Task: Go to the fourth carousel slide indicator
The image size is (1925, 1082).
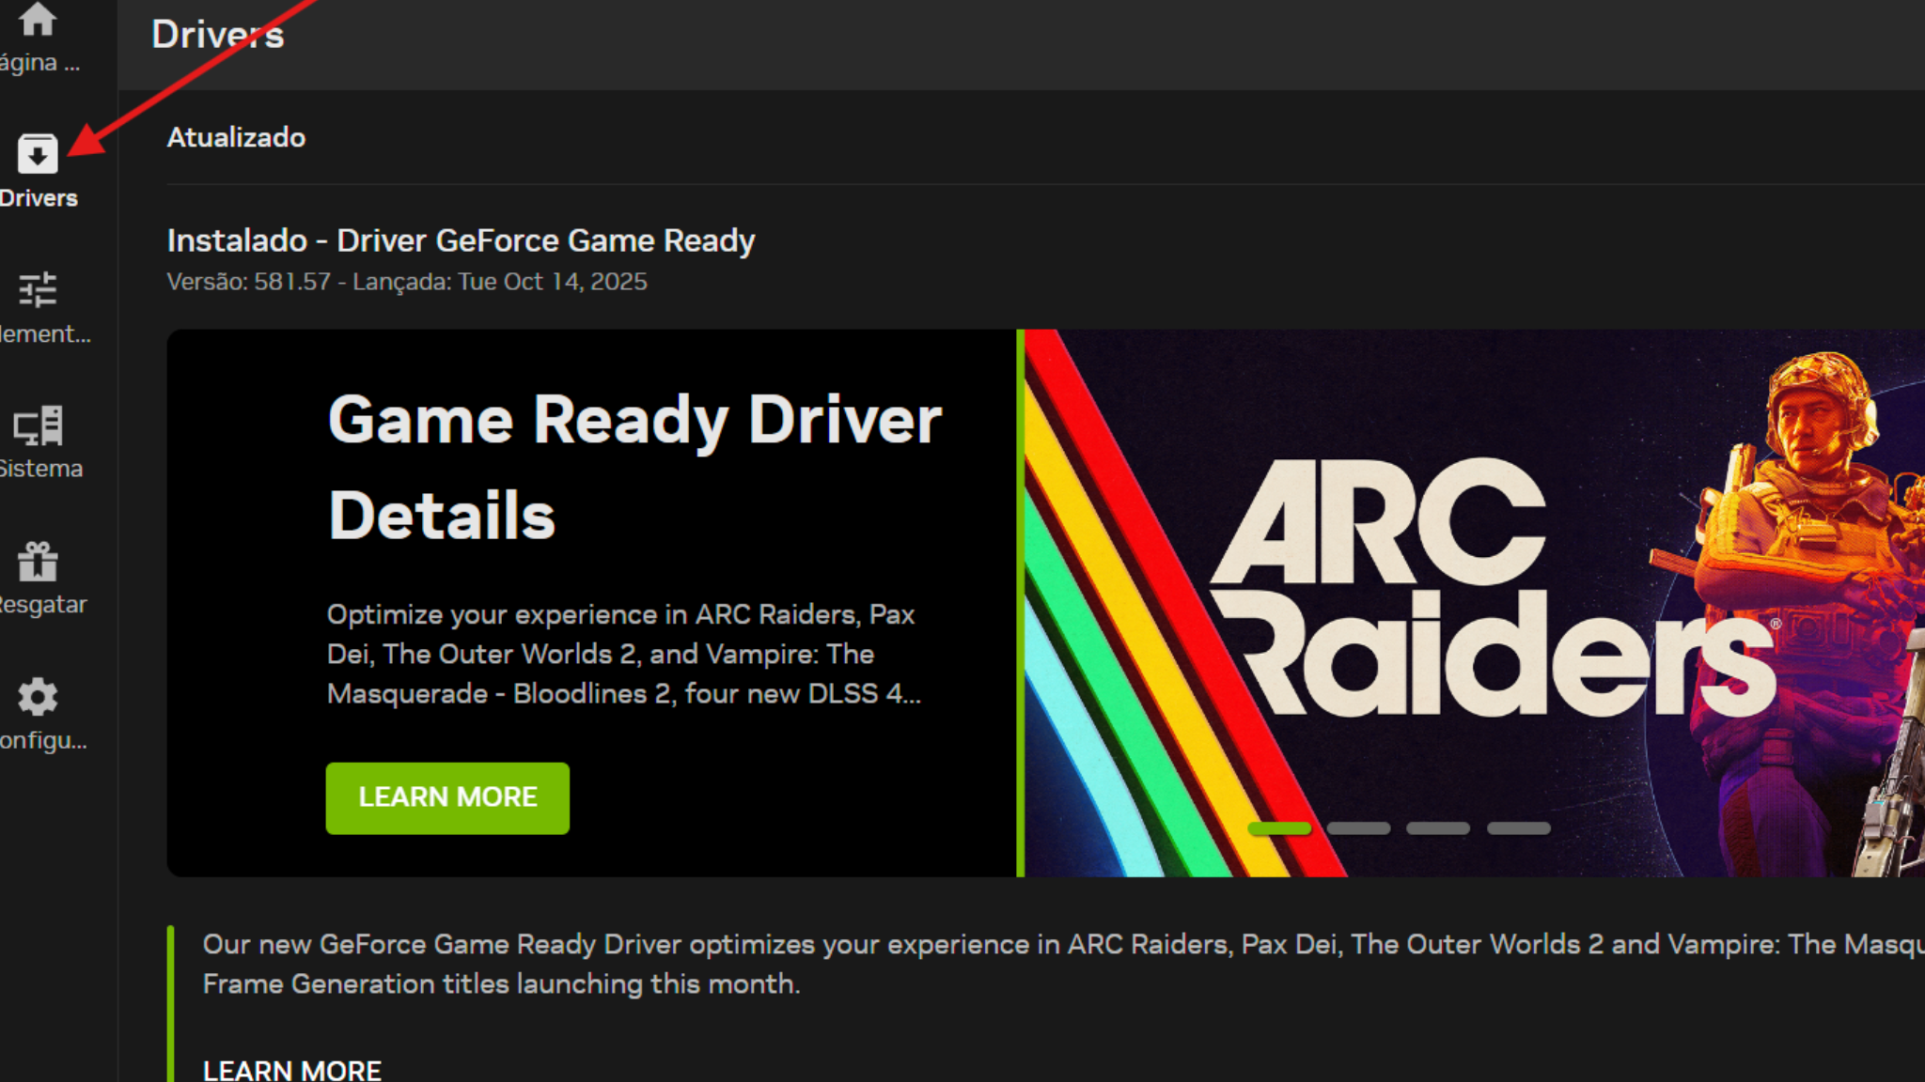Action: pyautogui.click(x=1518, y=828)
